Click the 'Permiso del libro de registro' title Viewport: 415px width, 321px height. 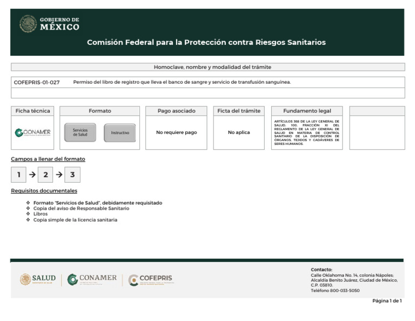[182, 82]
